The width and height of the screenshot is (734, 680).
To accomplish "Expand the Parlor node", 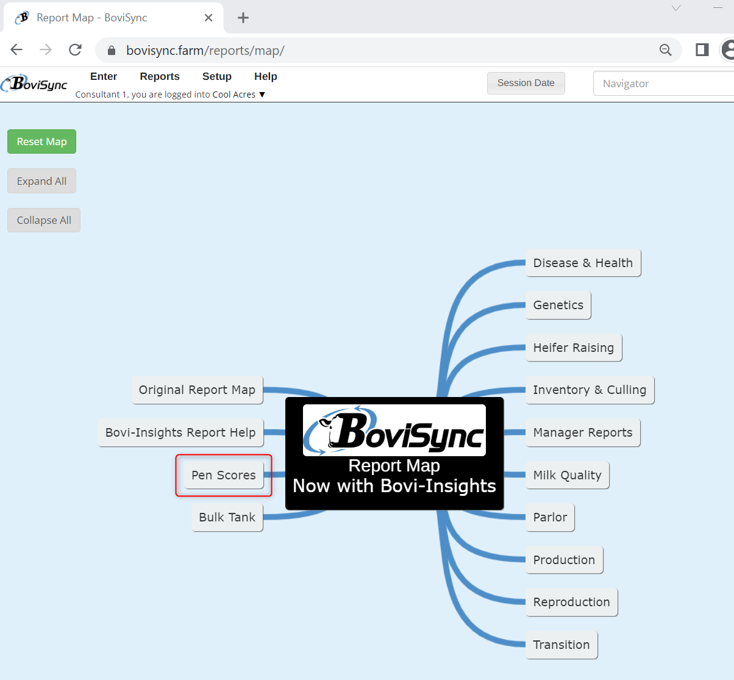I will [550, 517].
